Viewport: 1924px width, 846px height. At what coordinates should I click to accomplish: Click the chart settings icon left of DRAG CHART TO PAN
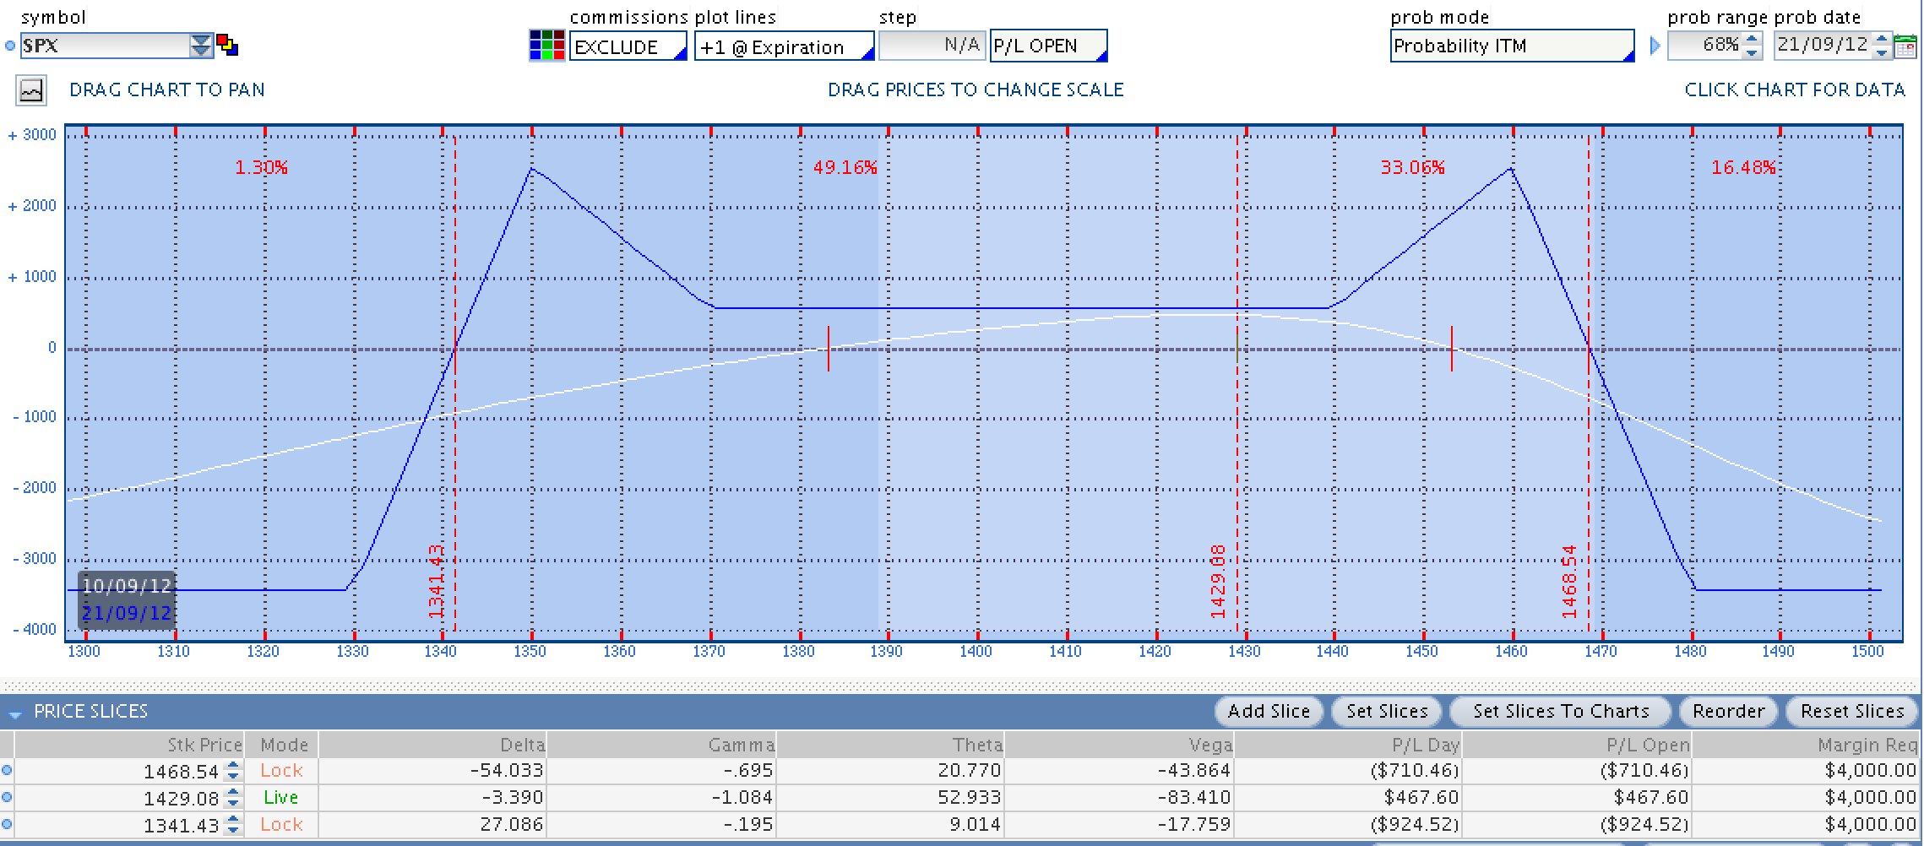point(31,90)
